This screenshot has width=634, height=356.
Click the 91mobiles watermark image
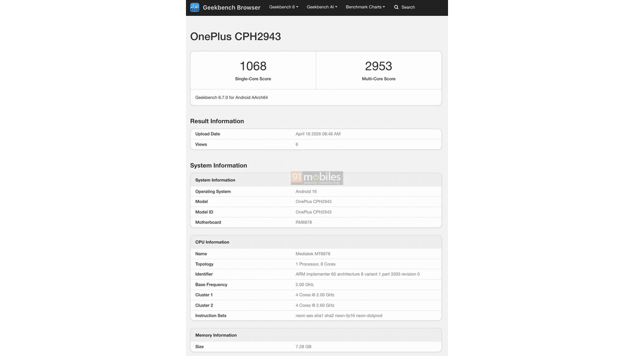pos(316,178)
